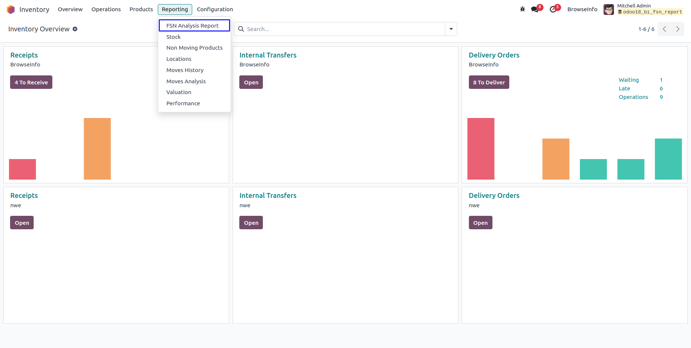691x348 pixels.
Task: Go to the previous page arrow
Action: click(664, 29)
